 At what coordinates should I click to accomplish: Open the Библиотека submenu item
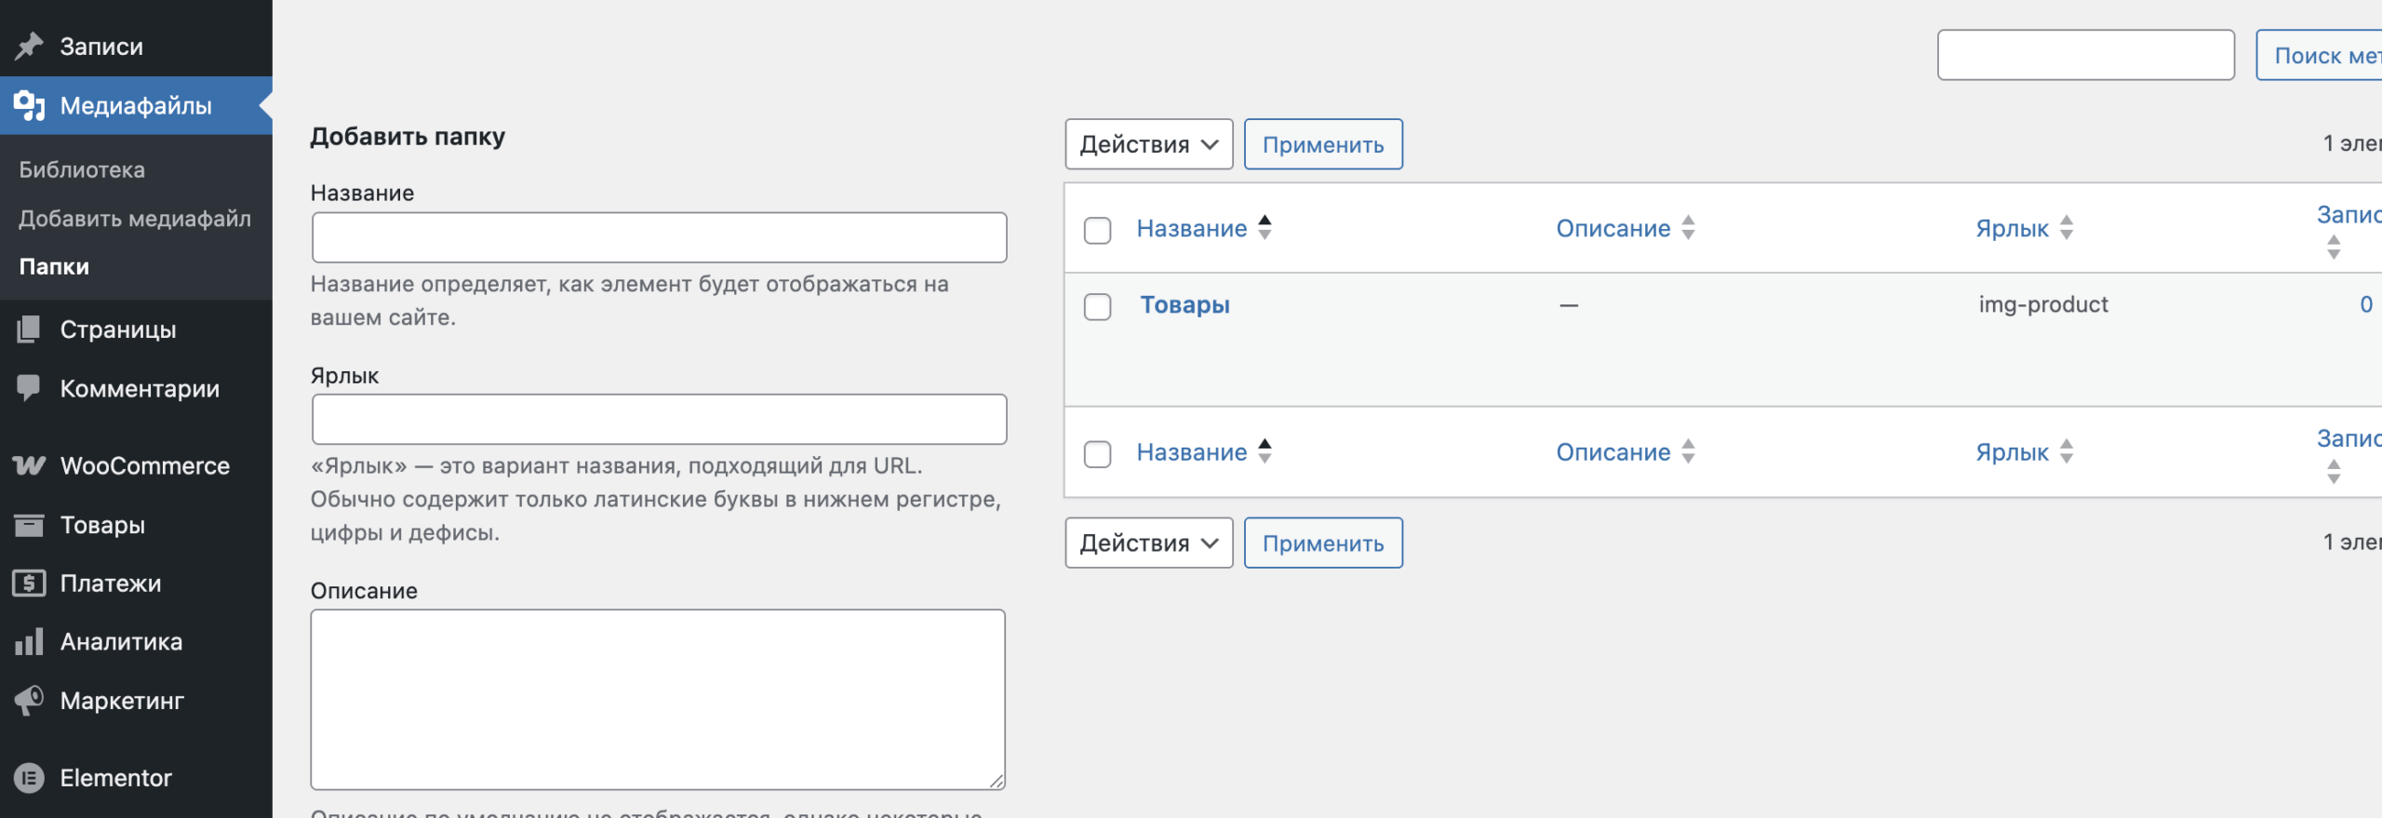(x=82, y=169)
